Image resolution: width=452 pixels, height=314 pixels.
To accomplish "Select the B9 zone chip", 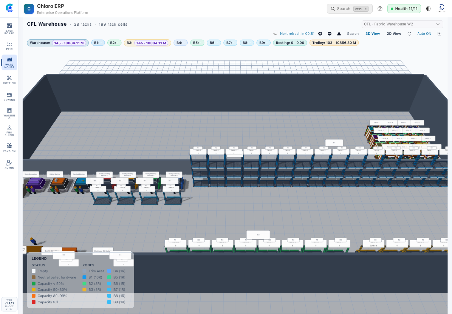I will coord(264,43).
